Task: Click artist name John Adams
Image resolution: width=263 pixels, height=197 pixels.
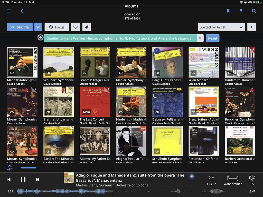Action: pos(86,162)
